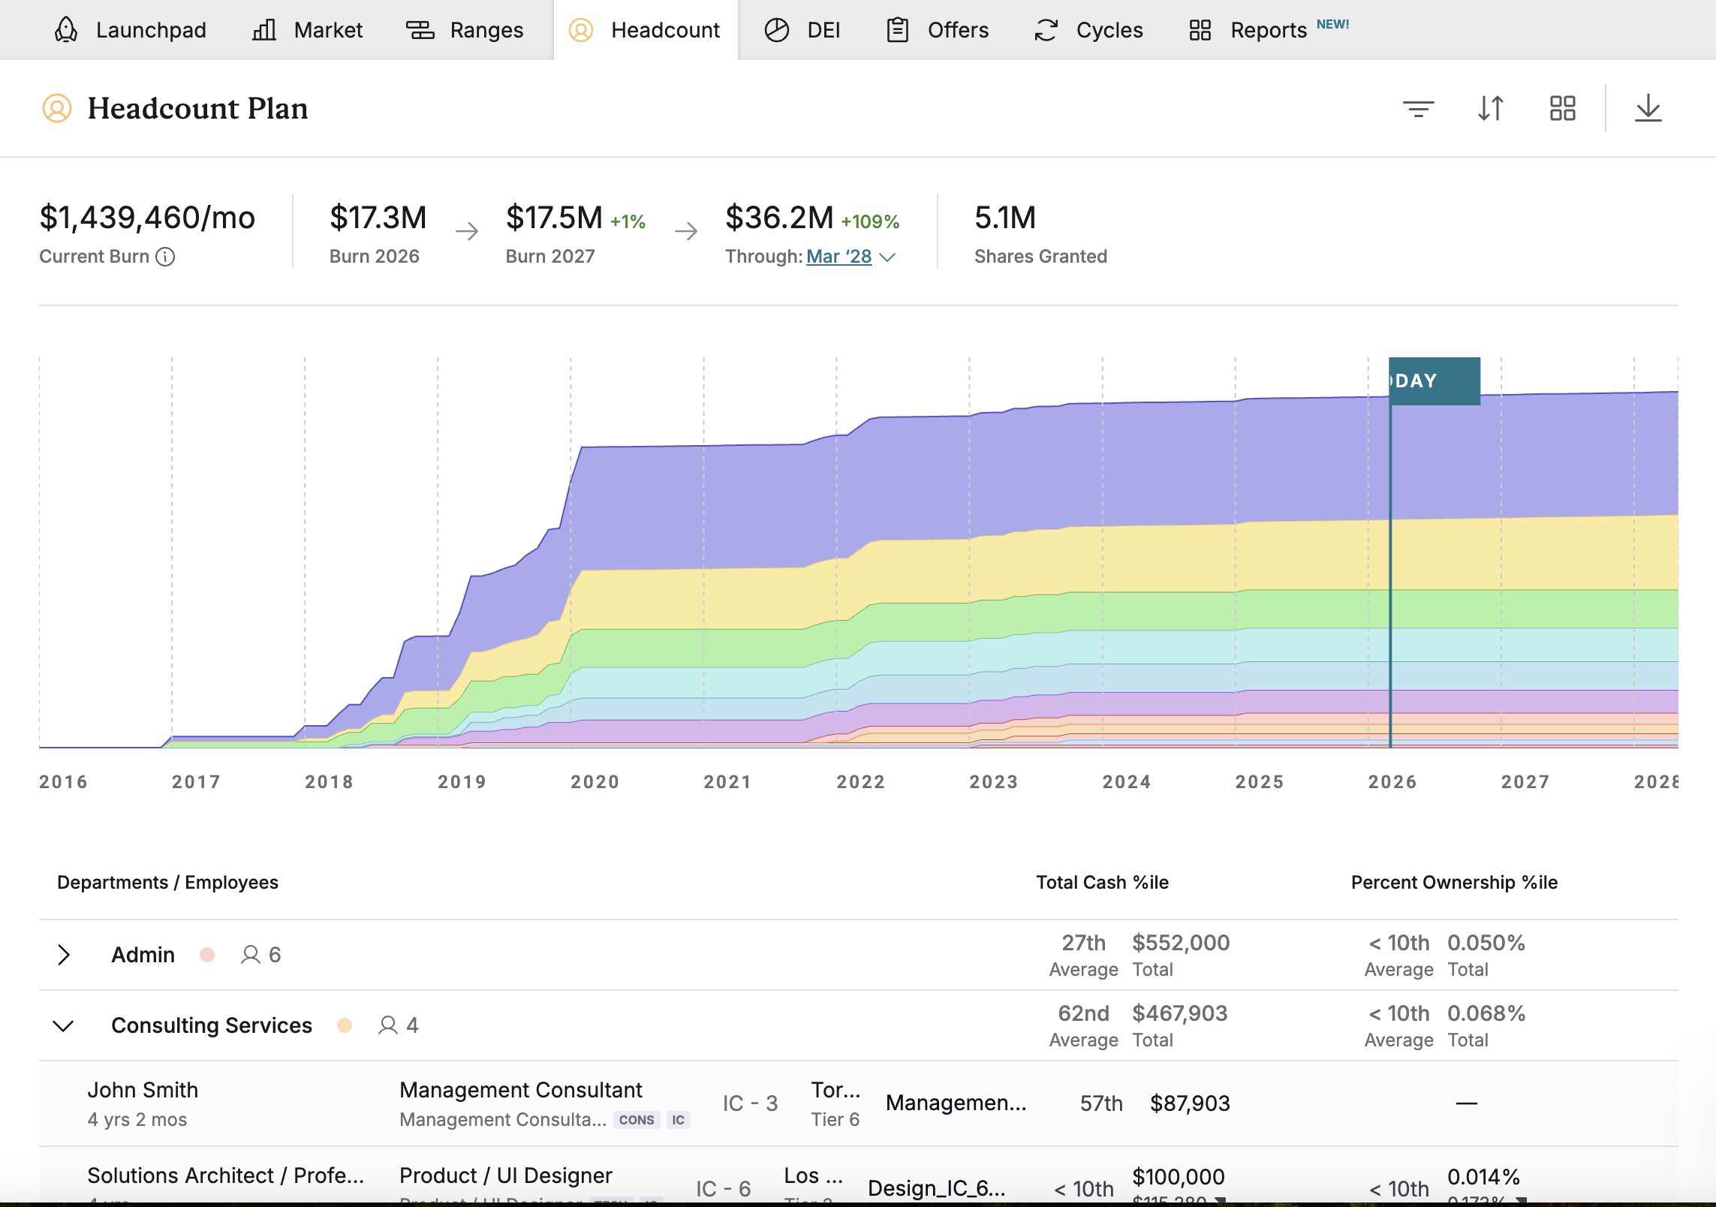The height and width of the screenshot is (1207, 1716).
Task: Click Consulting Services orange color dot
Action: pos(345,1025)
